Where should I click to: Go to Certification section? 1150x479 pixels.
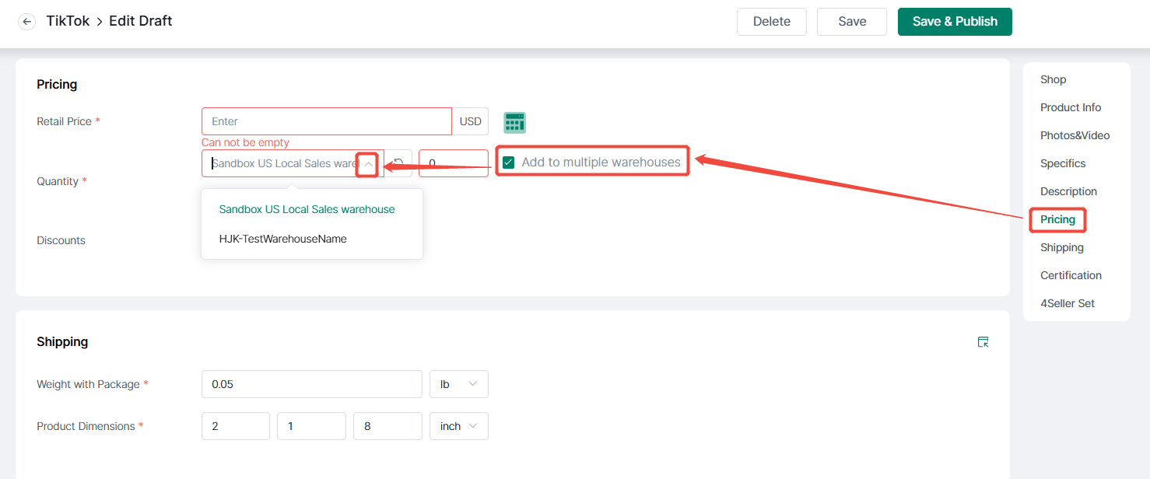tap(1071, 275)
